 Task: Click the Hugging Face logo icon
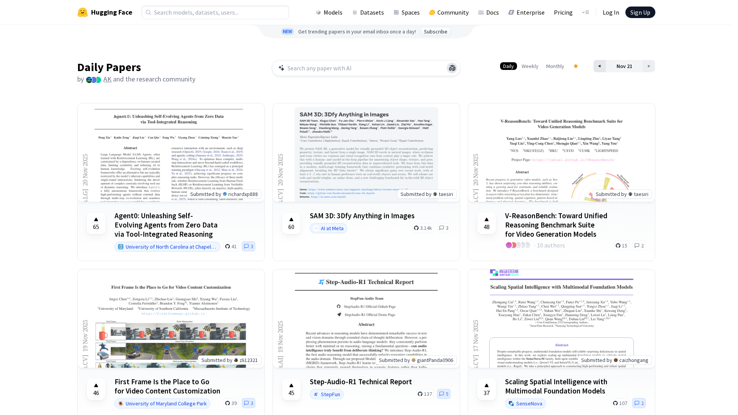point(82,12)
